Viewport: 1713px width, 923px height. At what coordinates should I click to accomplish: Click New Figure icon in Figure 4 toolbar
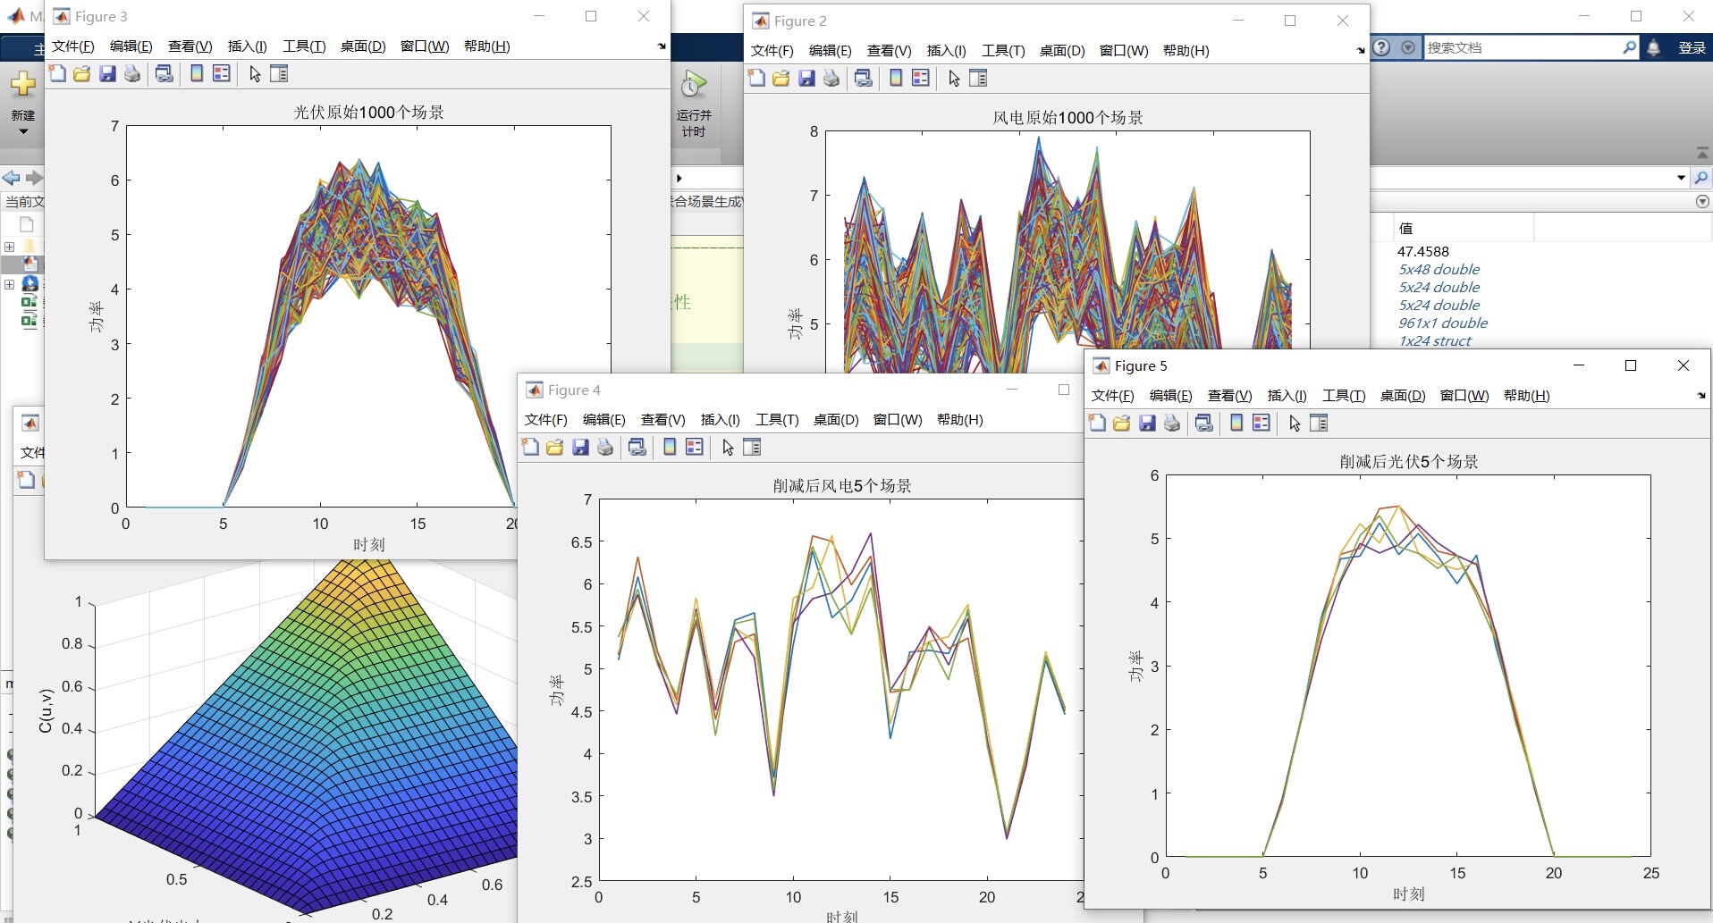click(530, 448)
